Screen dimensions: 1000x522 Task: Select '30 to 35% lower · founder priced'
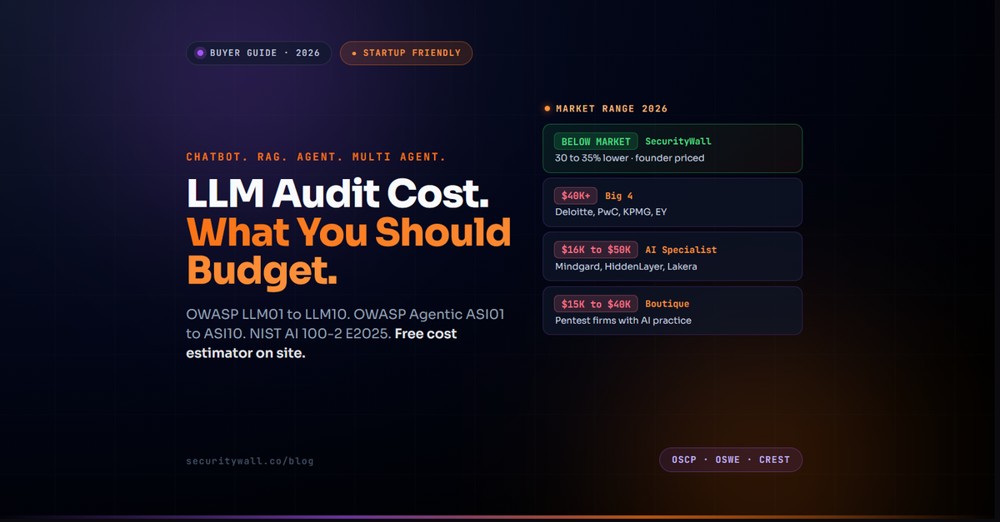click(629, 158)
